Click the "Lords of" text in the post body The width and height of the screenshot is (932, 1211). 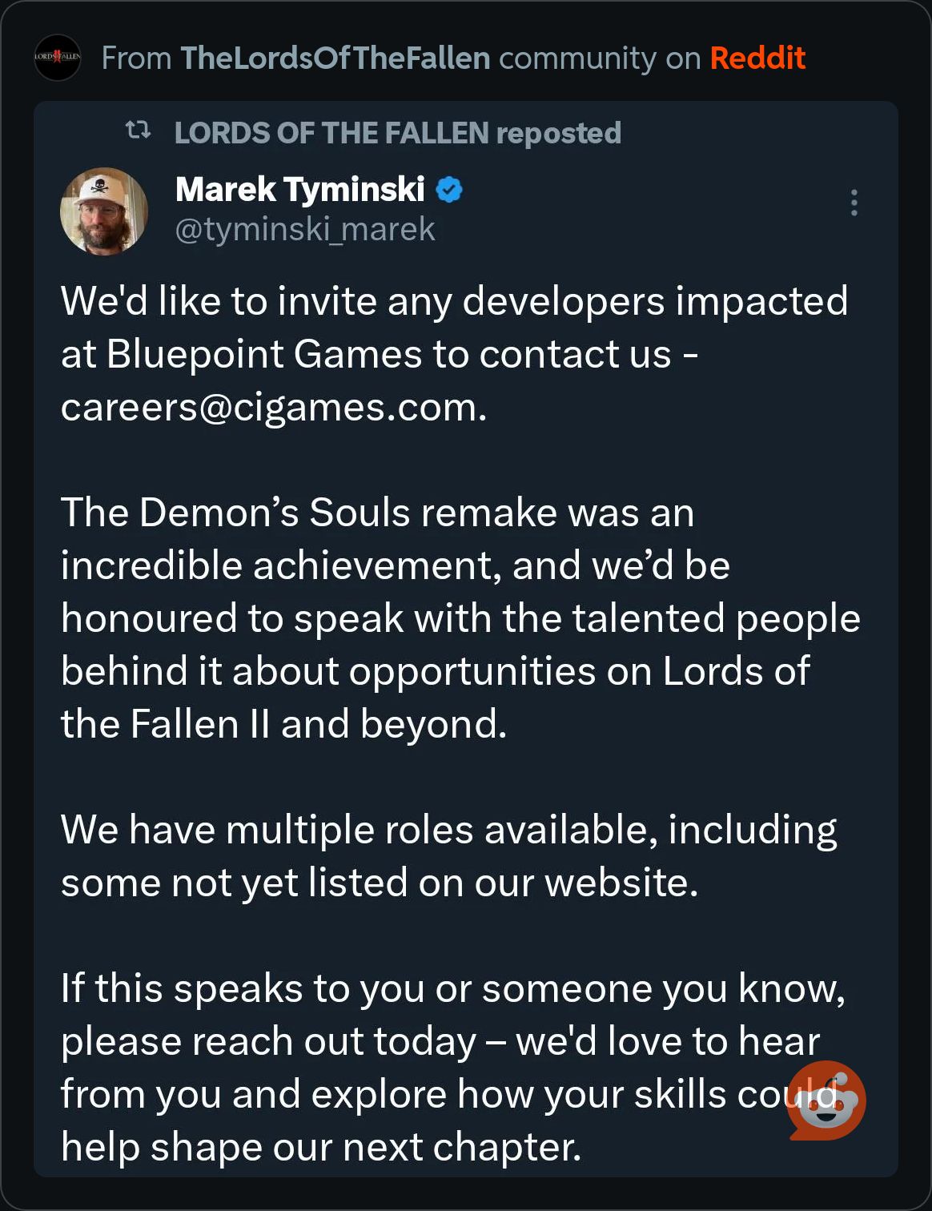[736, 671]
